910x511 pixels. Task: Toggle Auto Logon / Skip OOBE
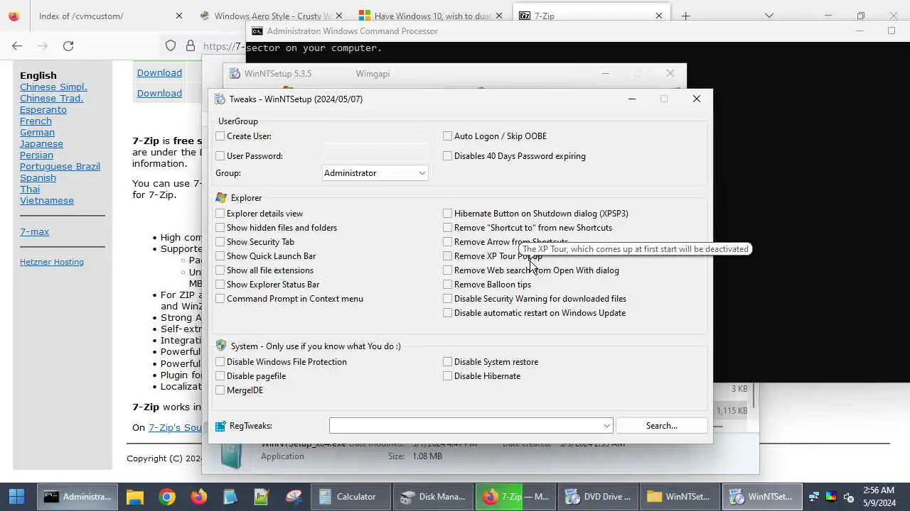coord(448,136)
